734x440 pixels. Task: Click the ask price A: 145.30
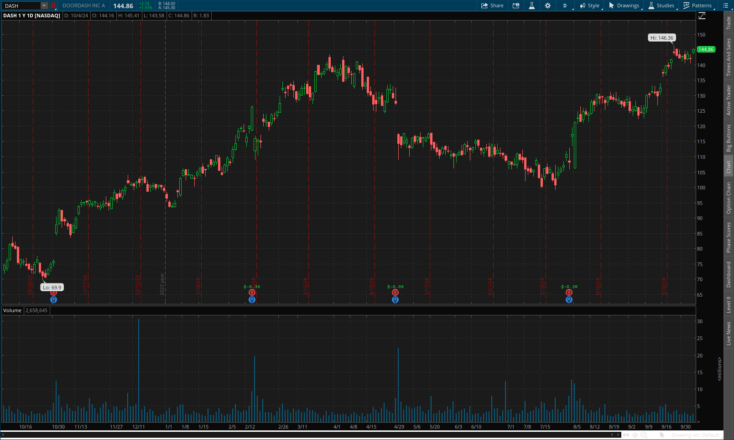click(x=167, y=8)
